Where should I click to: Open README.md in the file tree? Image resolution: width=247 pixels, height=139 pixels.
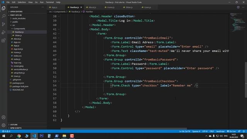pyautogui.click(x=18, y=90)
